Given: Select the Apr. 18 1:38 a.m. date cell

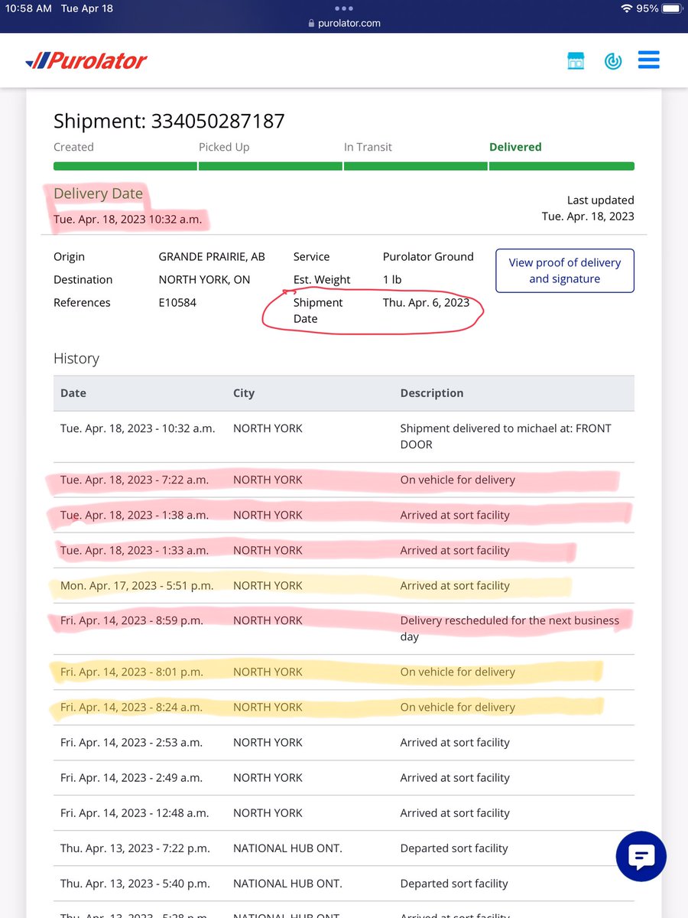Looking at the screenshot, I should (x=135, y=515).
